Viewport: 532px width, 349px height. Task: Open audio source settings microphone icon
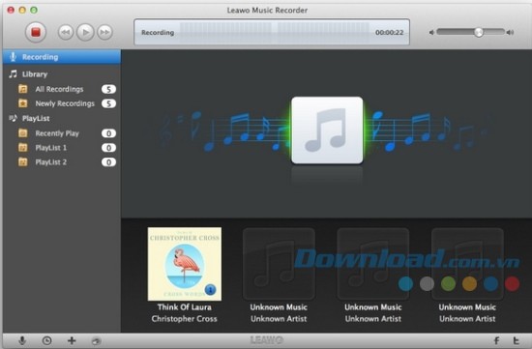[22, 340]
